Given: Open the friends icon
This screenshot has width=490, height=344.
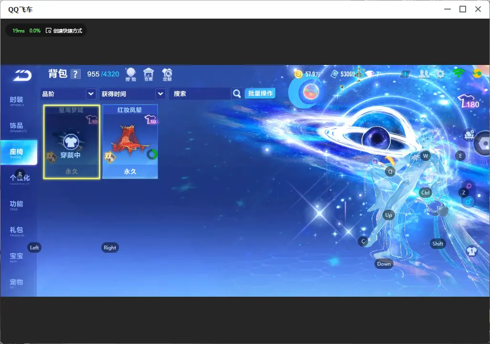Looking at the screenshot, I should (424, 74).
